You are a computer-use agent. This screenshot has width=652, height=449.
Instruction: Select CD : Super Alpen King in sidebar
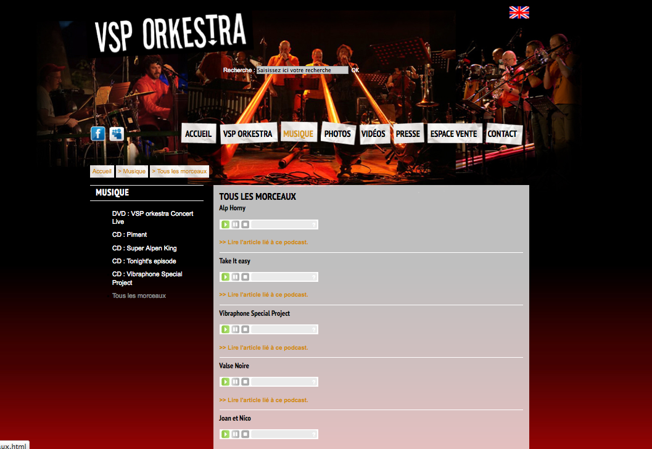click(x=144, y=248)
